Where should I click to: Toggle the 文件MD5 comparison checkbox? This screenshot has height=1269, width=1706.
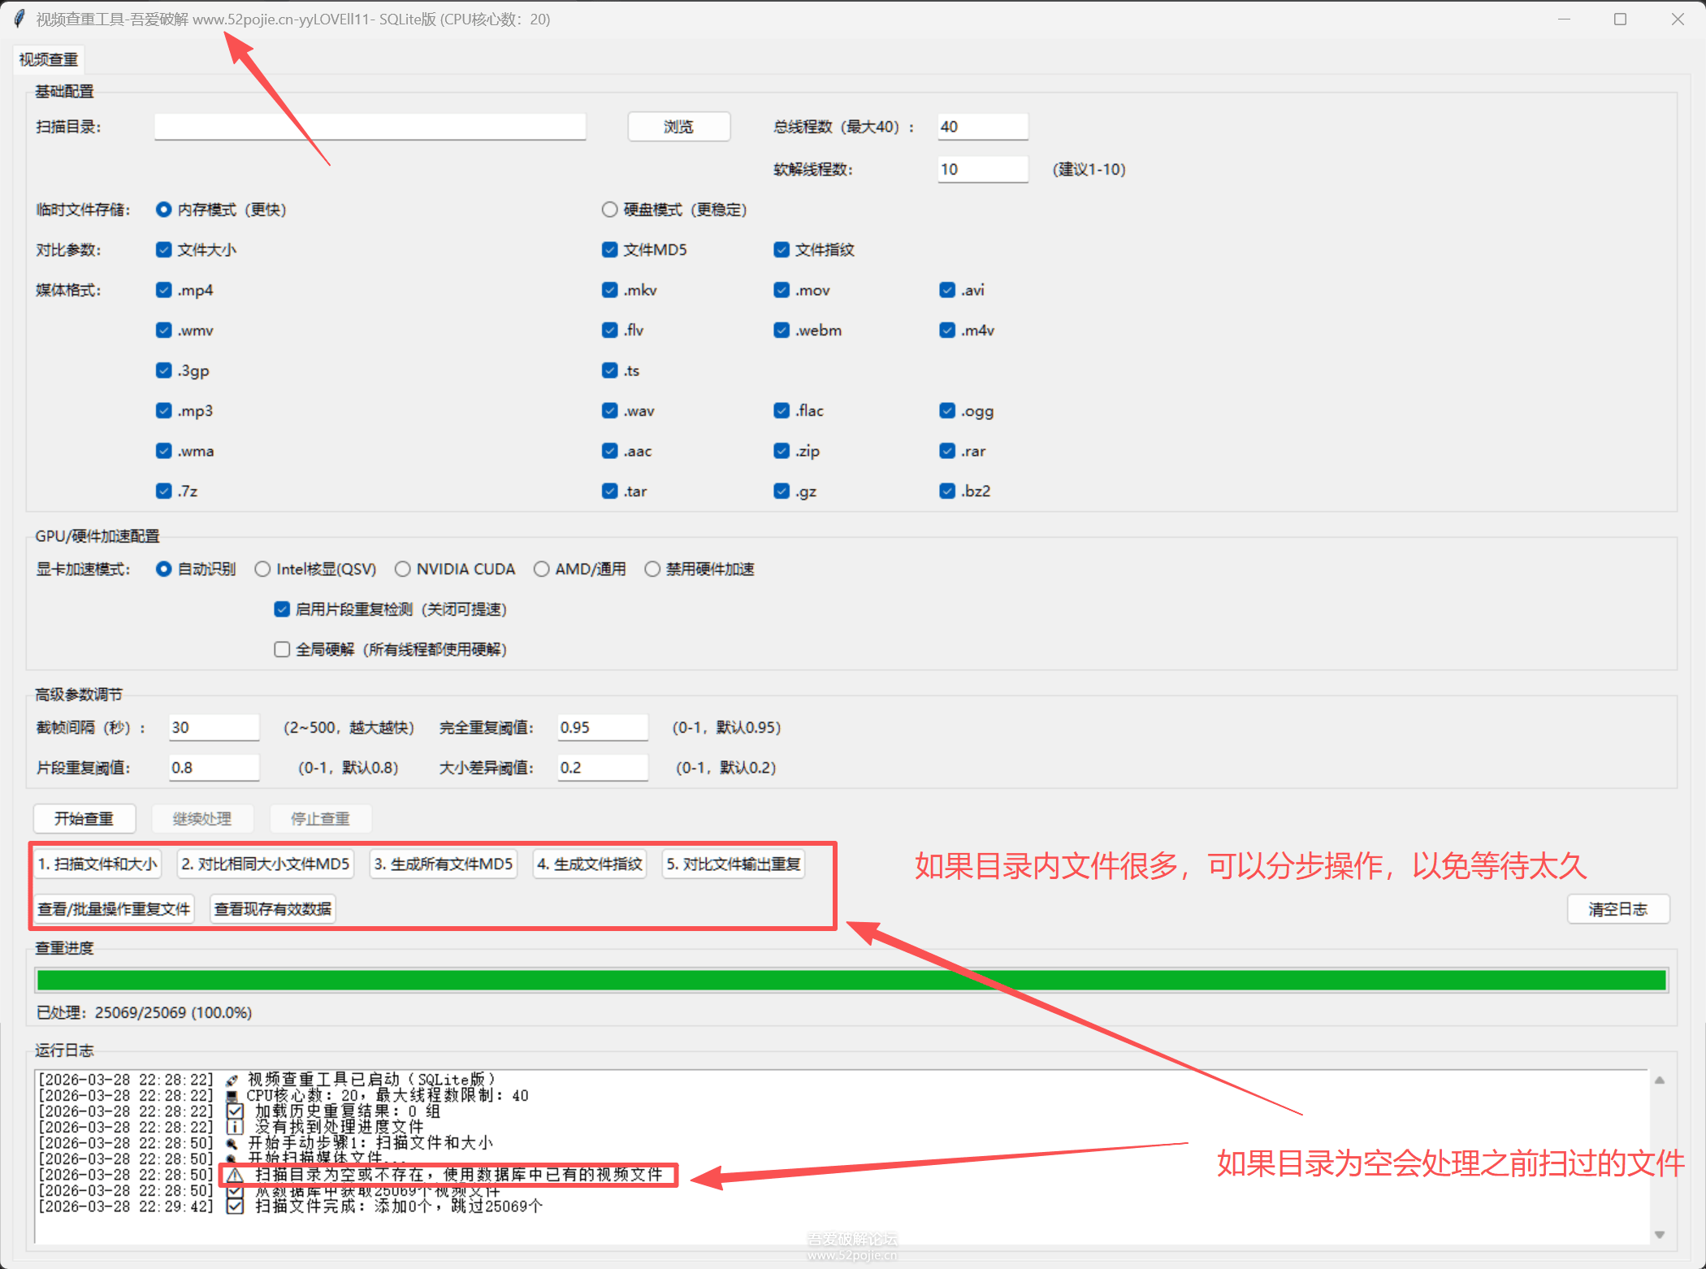pyautogui.click(x=610, y=249)
